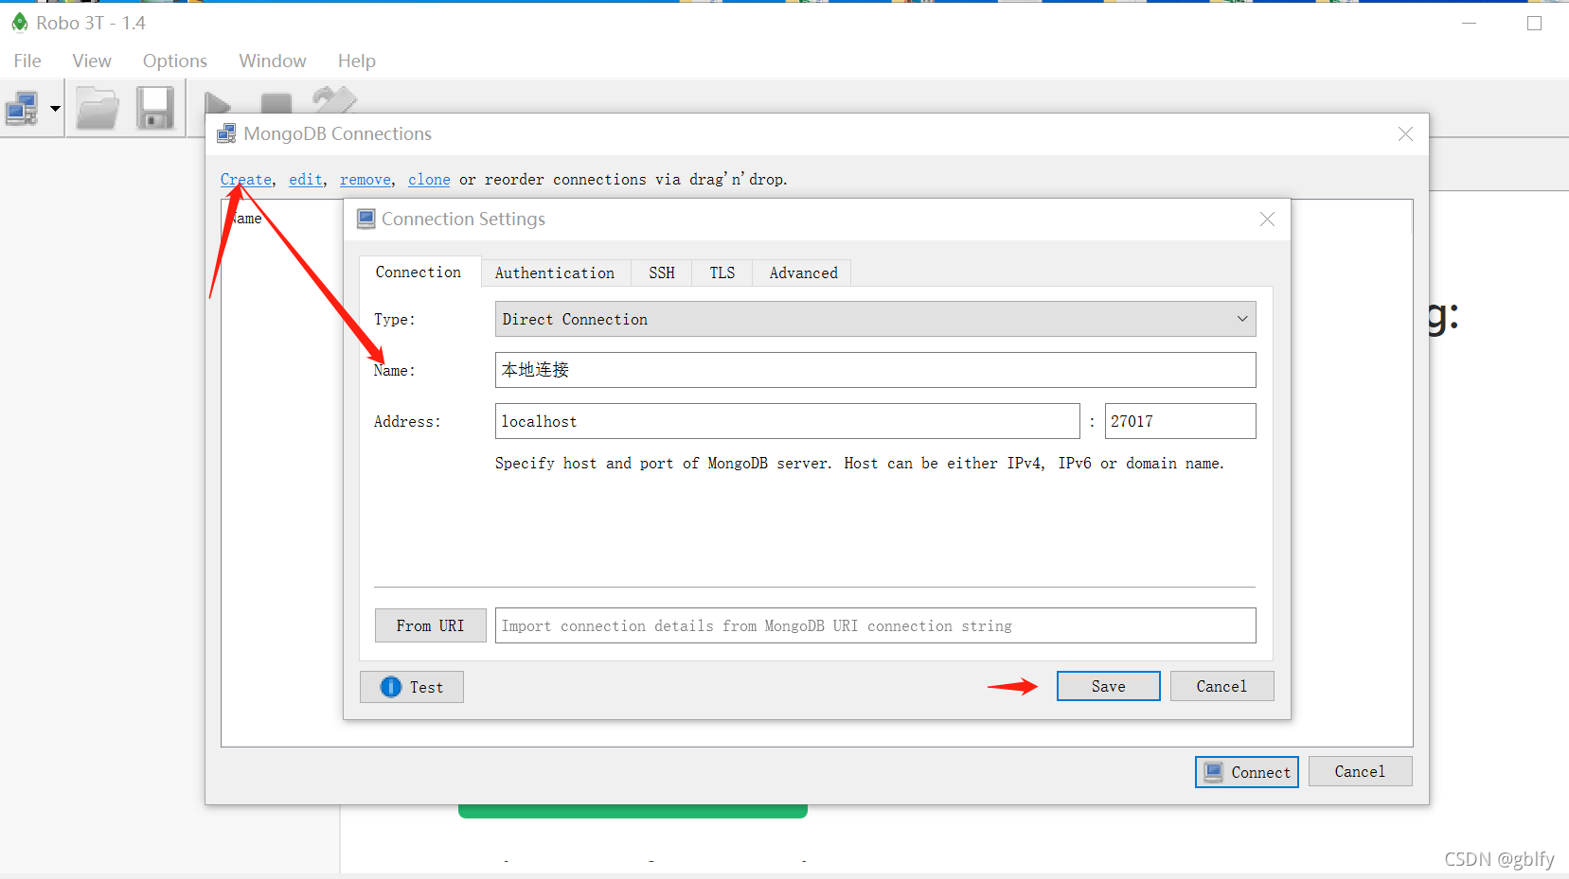Screen dimensions: 1569x879
Task: Minimize the Robo 3T window
Action: [1469, 23]
